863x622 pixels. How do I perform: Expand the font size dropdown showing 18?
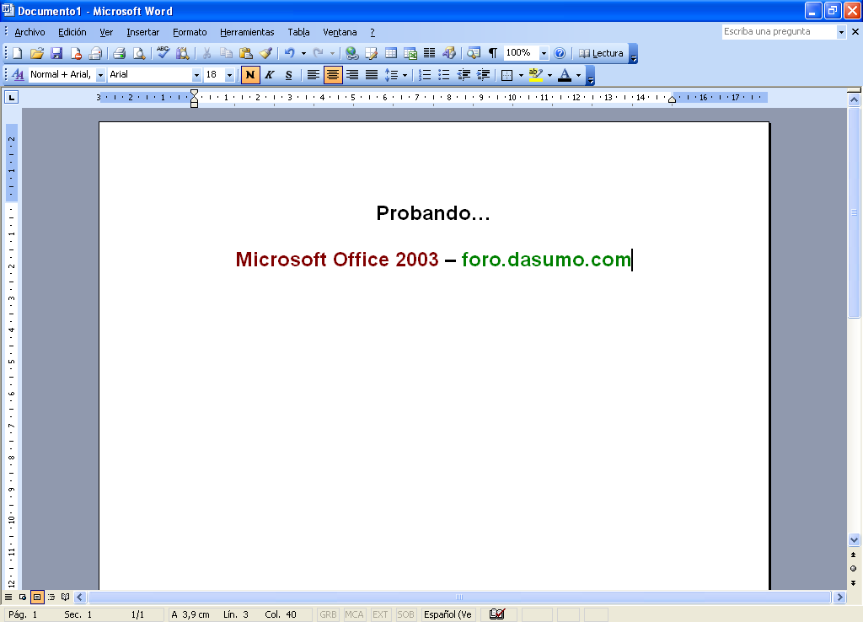click(229, 75)
